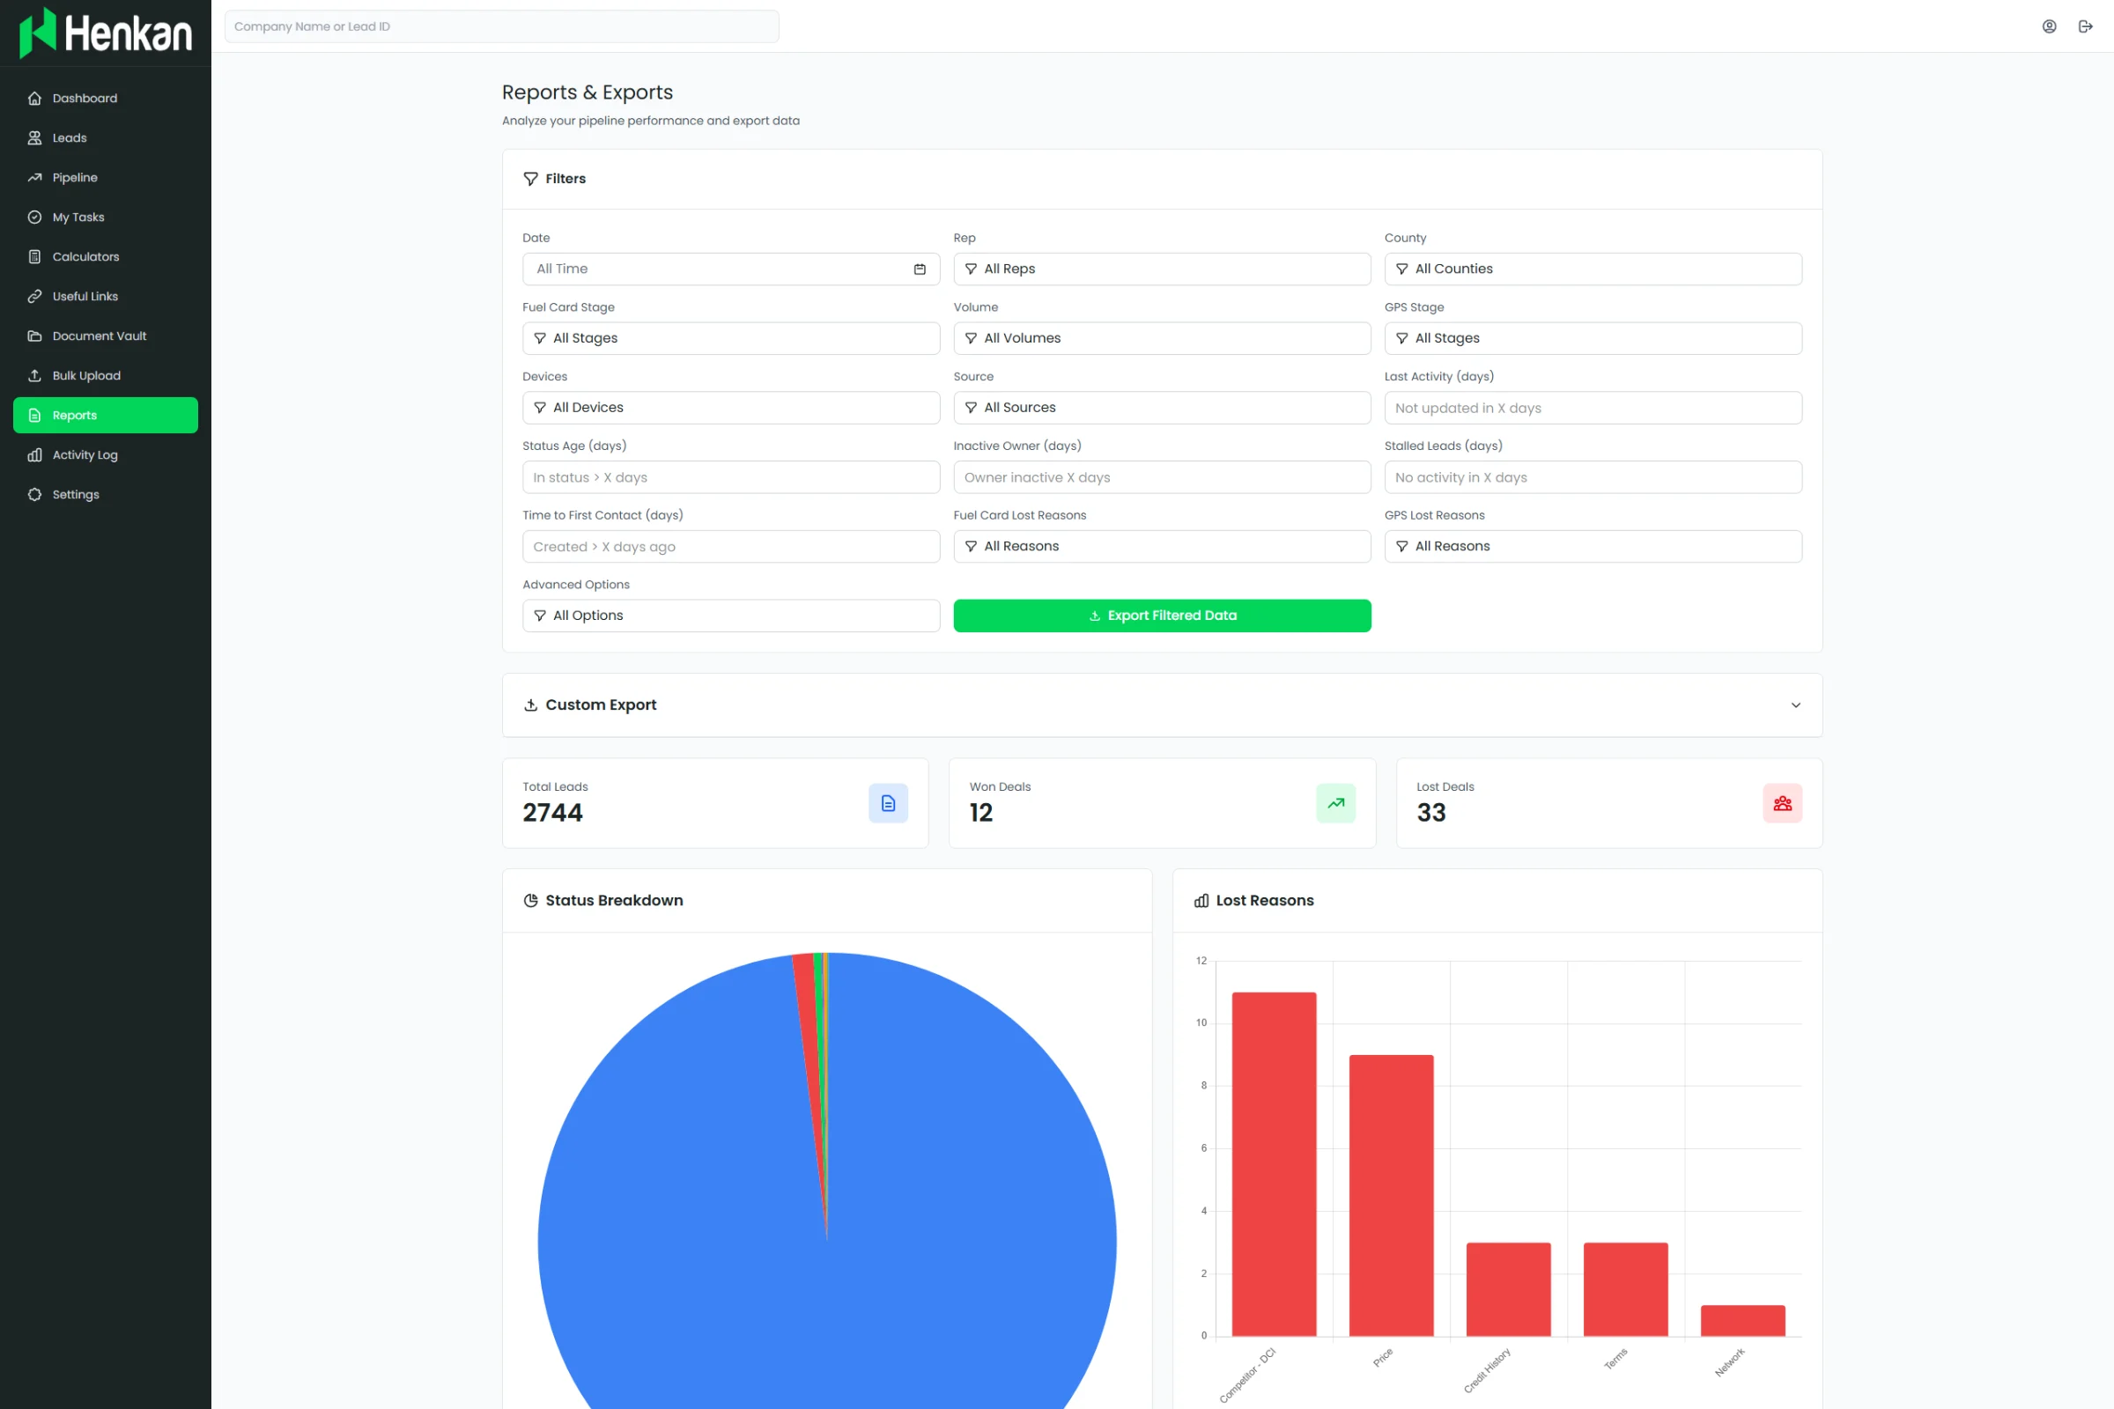Image resolution: width=2114 pixels, height=1409 pixels.
Task: Open the Advanced Options All Options dropdown
Action: pyautogui.click(x=730, y=616)
